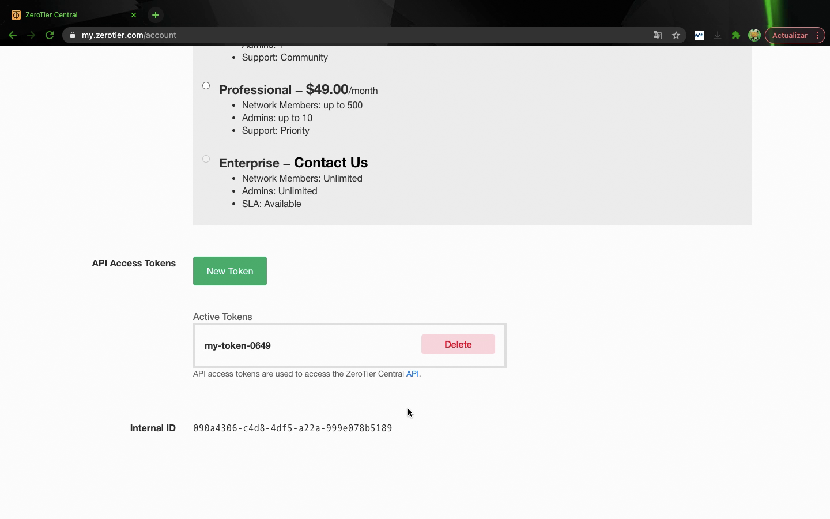Click the translate page icon
830x519 pixels.
point(657,35)
